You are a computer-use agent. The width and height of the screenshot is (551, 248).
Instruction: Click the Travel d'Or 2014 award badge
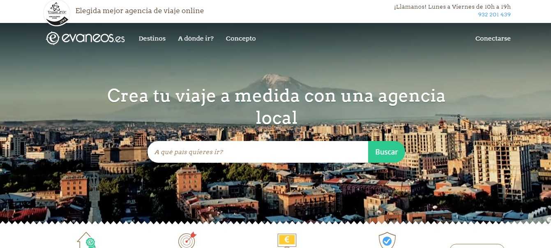[x=57, y=13]
